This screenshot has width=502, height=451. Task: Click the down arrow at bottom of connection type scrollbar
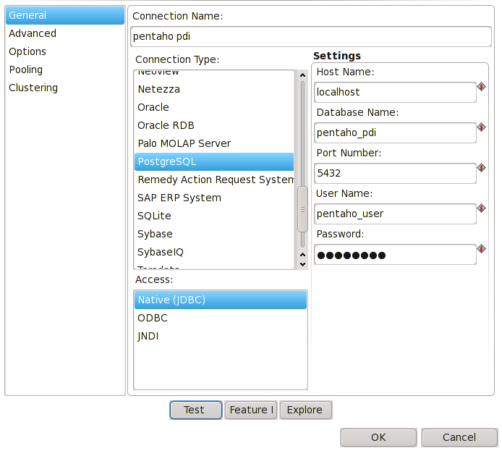(302, 265)
